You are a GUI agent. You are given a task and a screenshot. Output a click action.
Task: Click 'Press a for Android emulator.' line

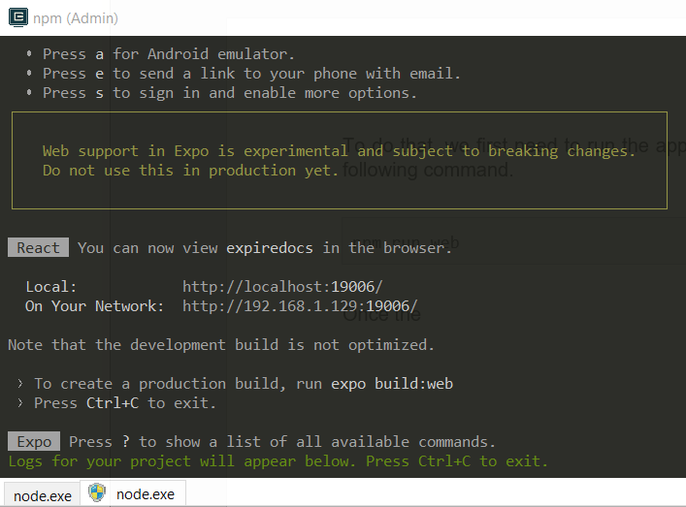tap(169, 54)
